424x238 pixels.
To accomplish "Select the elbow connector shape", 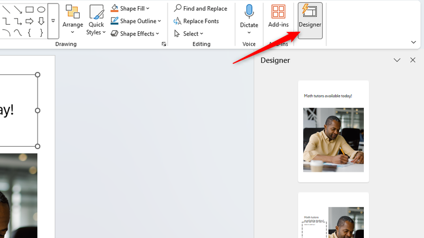I will [x=6, y=22].
